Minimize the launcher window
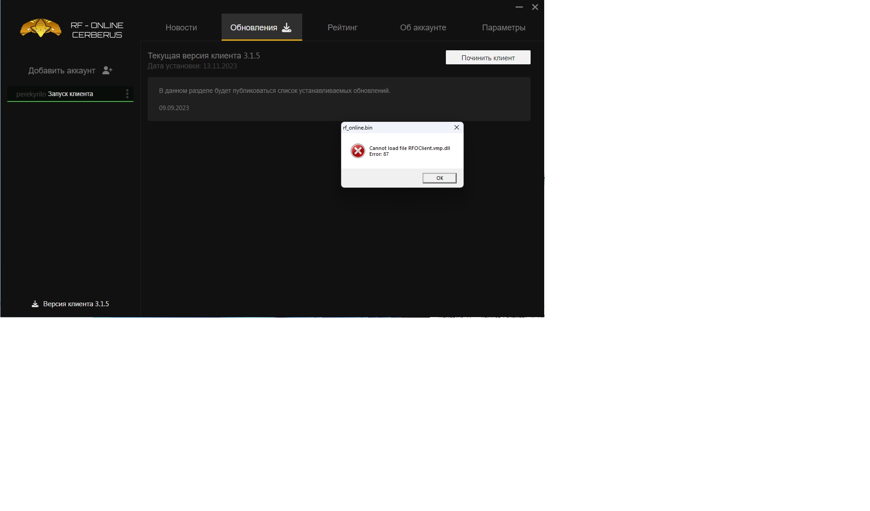The height and width of the screenshot is (511, 870). pyautogui.click(x=519, y=7)
